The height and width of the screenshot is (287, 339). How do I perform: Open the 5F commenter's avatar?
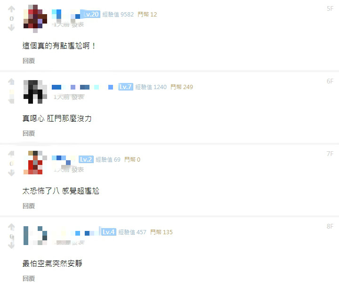(x=35, y=19)
